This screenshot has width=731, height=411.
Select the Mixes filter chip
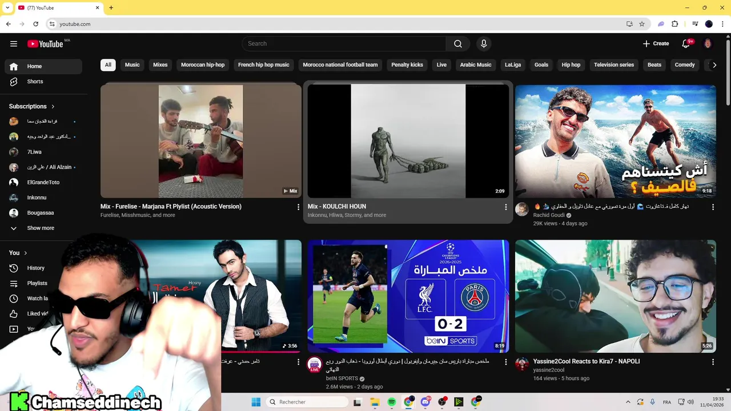(160, 65)
